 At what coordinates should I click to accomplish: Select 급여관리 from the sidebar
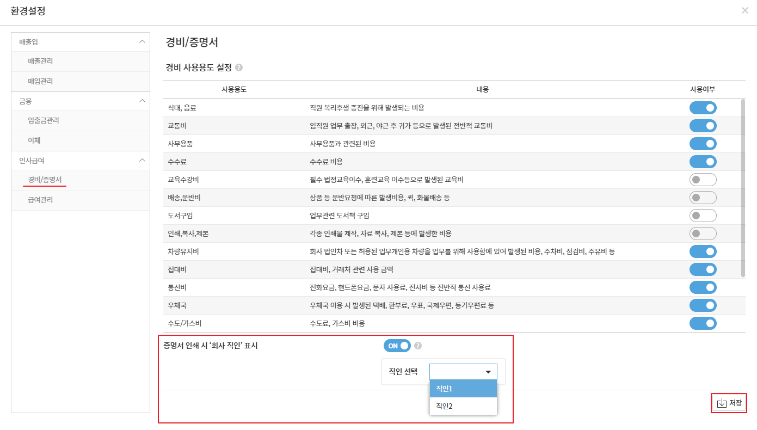click(40, 200)
